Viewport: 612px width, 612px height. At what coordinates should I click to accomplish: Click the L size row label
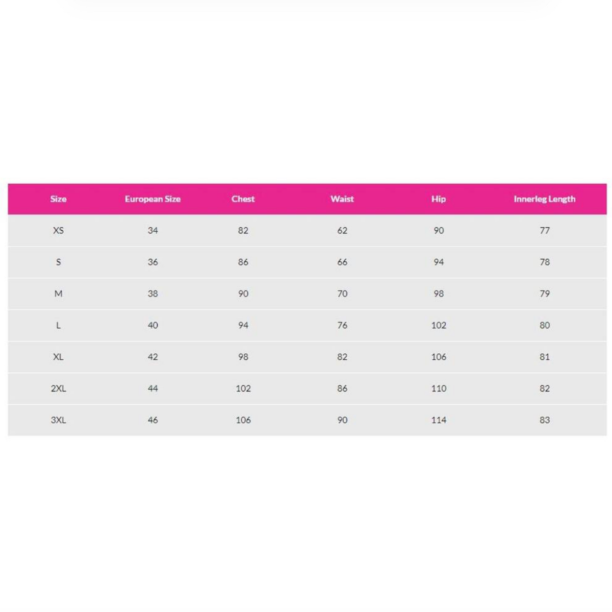tap(58, 326)
